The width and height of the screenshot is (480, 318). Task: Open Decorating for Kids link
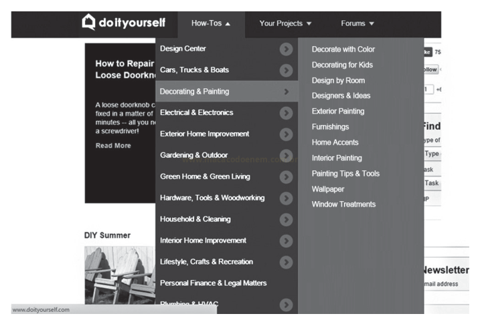342,65
